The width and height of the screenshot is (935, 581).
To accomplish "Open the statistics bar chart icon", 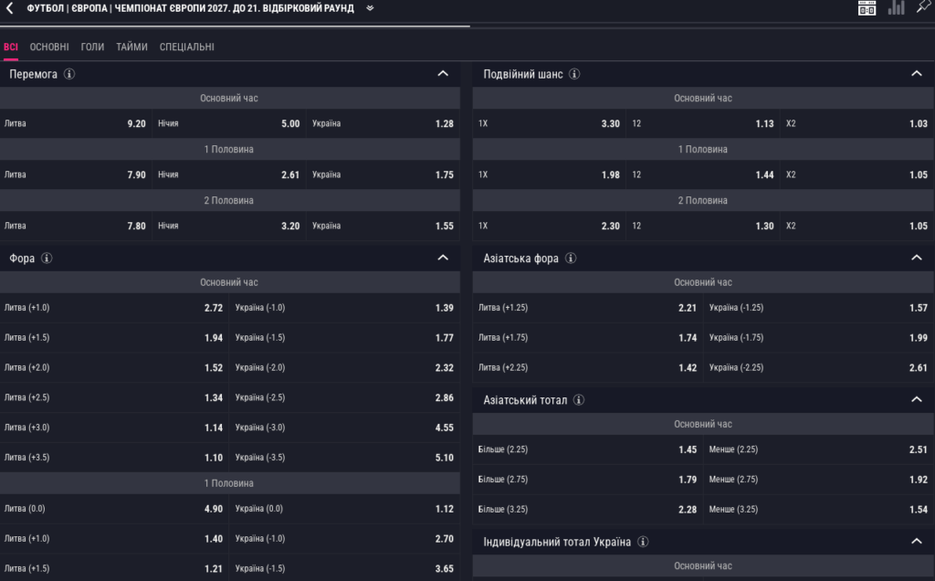I will (896, 7).
